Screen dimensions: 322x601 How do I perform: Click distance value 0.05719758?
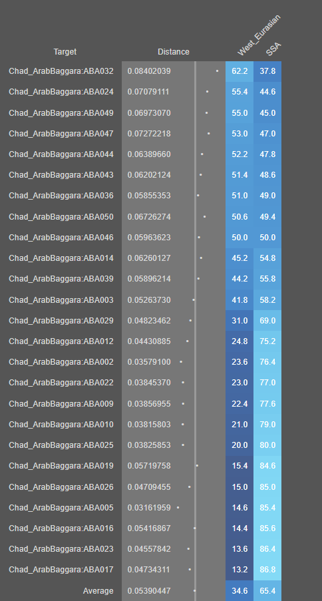click(x=149, y=466)
